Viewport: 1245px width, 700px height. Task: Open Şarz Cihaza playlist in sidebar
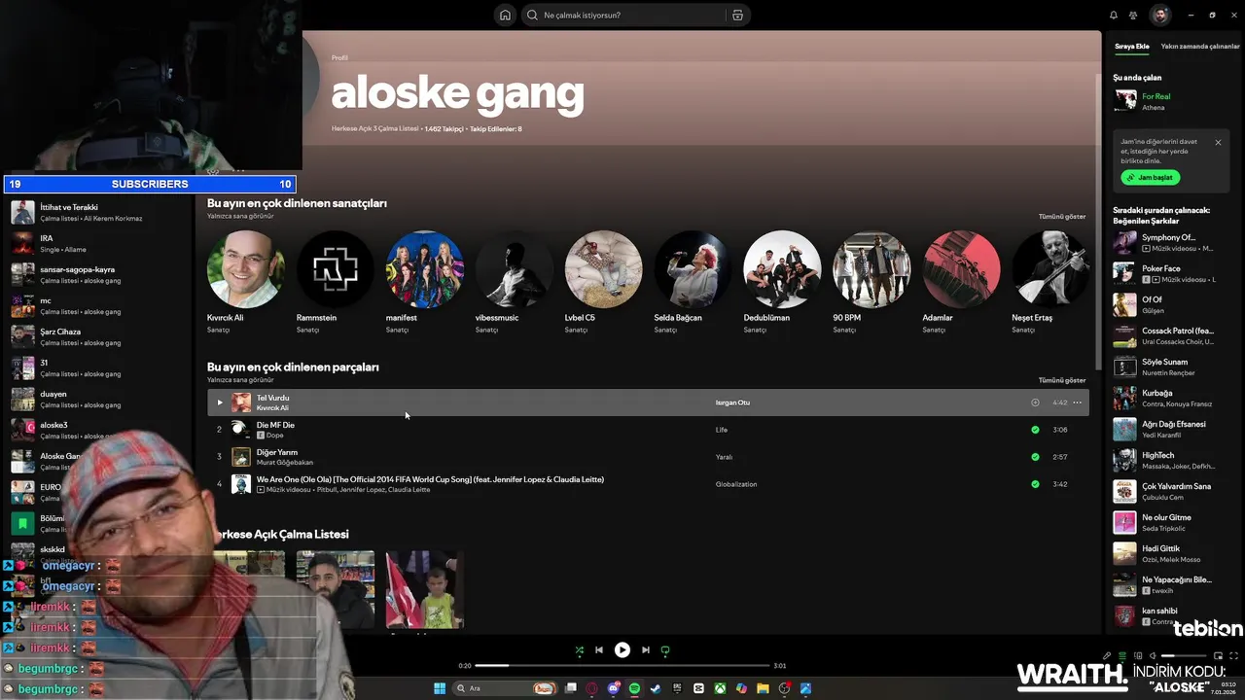tap(97, 336)
